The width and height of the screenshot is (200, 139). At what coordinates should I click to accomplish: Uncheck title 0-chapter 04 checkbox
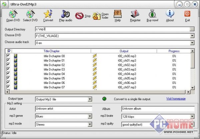pos(8,73)
